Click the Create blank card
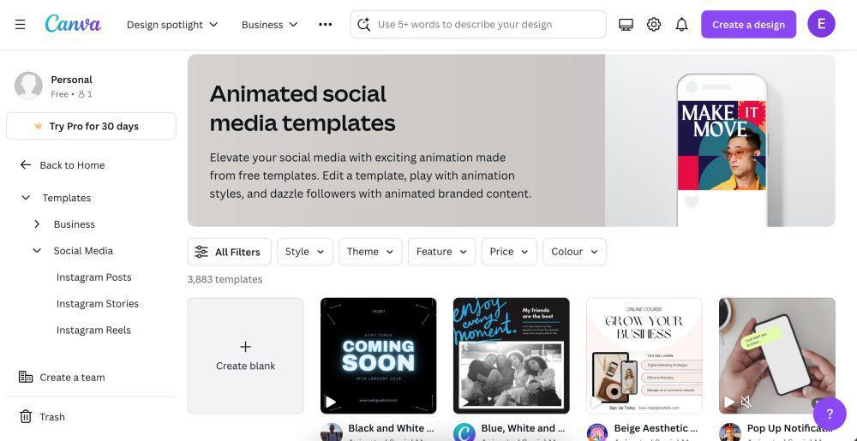This screenshot has height=441, width=857. [x=245, y=356]
